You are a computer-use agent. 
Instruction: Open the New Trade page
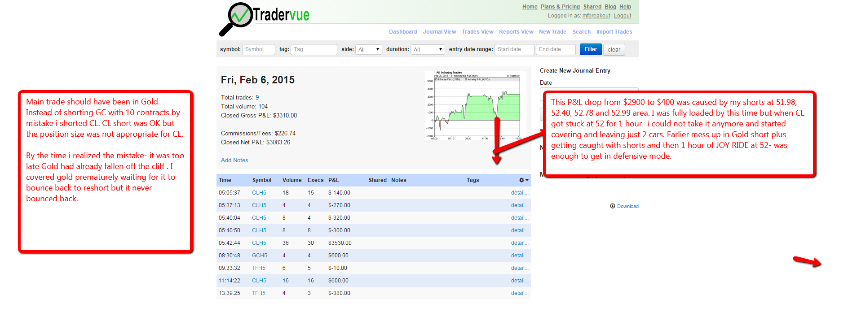(552, 32)
